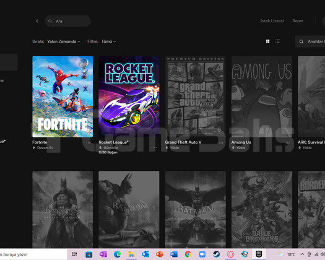This screenshot has height=260, width=325.
Task: Click the Among Us title text
Action: coord(241,142)
